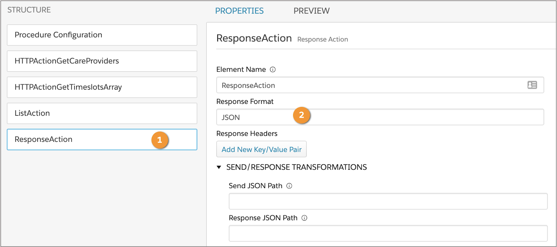Click the Response Action subtitle text
The height and width of the screenshot is (247, 557).
point(323,40)
